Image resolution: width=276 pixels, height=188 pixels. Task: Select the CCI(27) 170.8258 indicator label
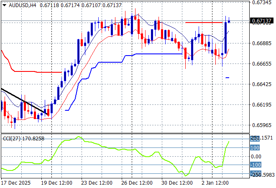[24, 139]
